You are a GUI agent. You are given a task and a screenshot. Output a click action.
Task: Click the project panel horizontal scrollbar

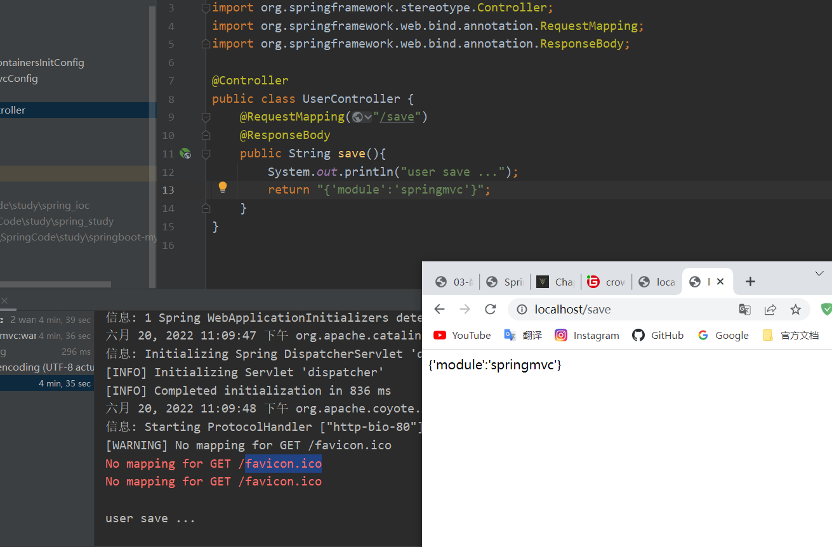point(55,284)
